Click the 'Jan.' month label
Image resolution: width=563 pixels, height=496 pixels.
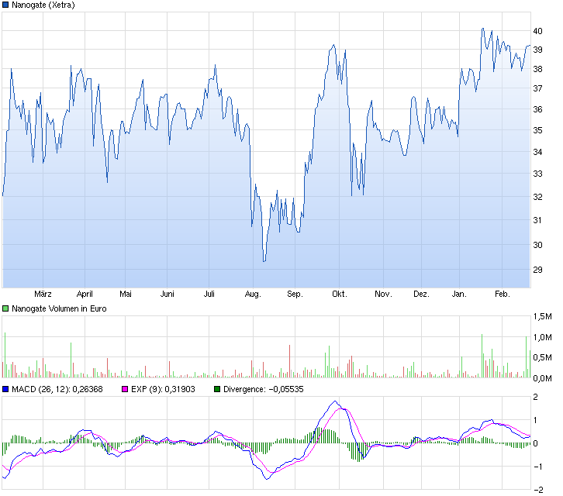tap(459, 294)
